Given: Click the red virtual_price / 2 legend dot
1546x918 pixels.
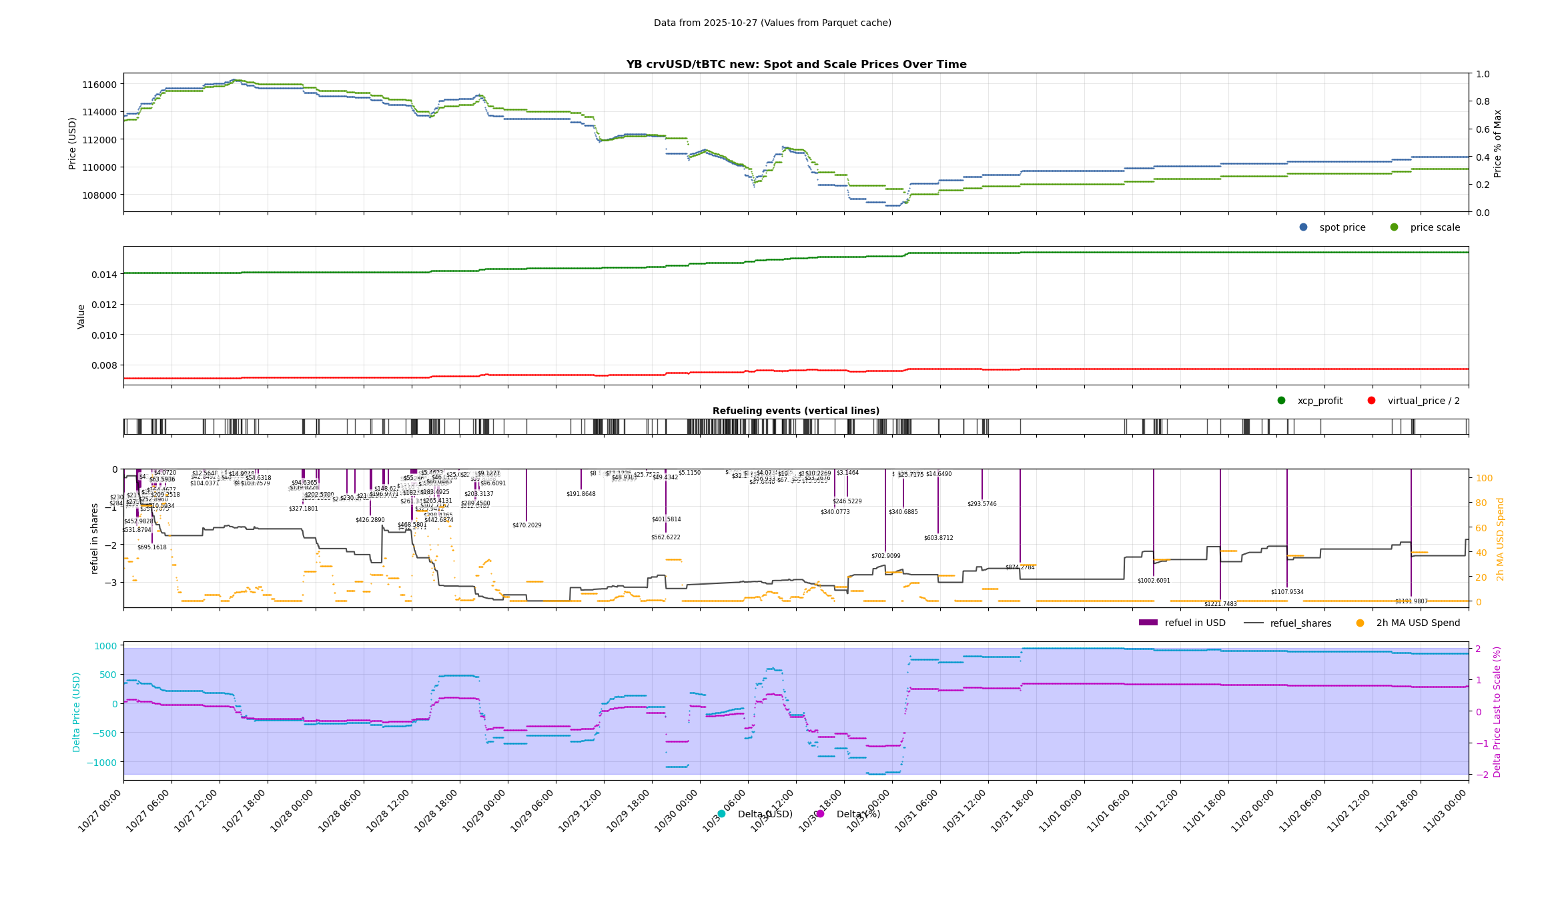Looking at the screenshot, I should coord(1371,401).
